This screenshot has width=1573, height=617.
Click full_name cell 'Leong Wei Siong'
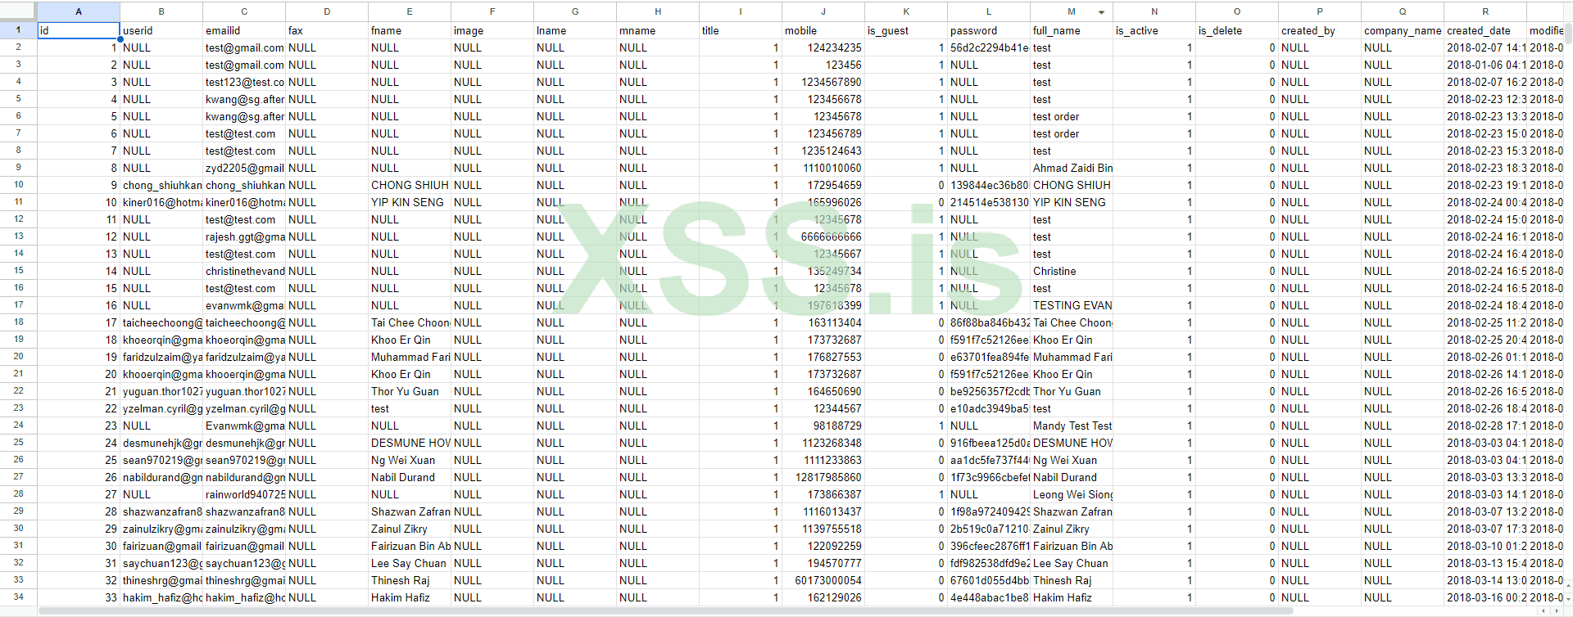(1072, 494)
